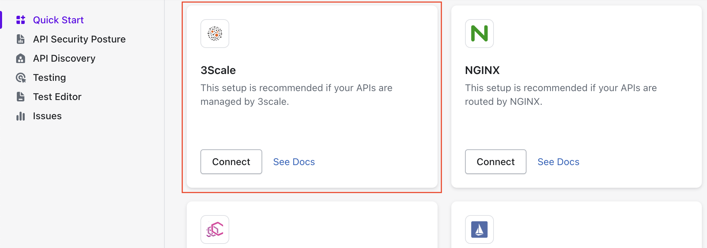707x248 pixels.
Task: Click the API Discovery sidebar icon
Action: (21, 59)
